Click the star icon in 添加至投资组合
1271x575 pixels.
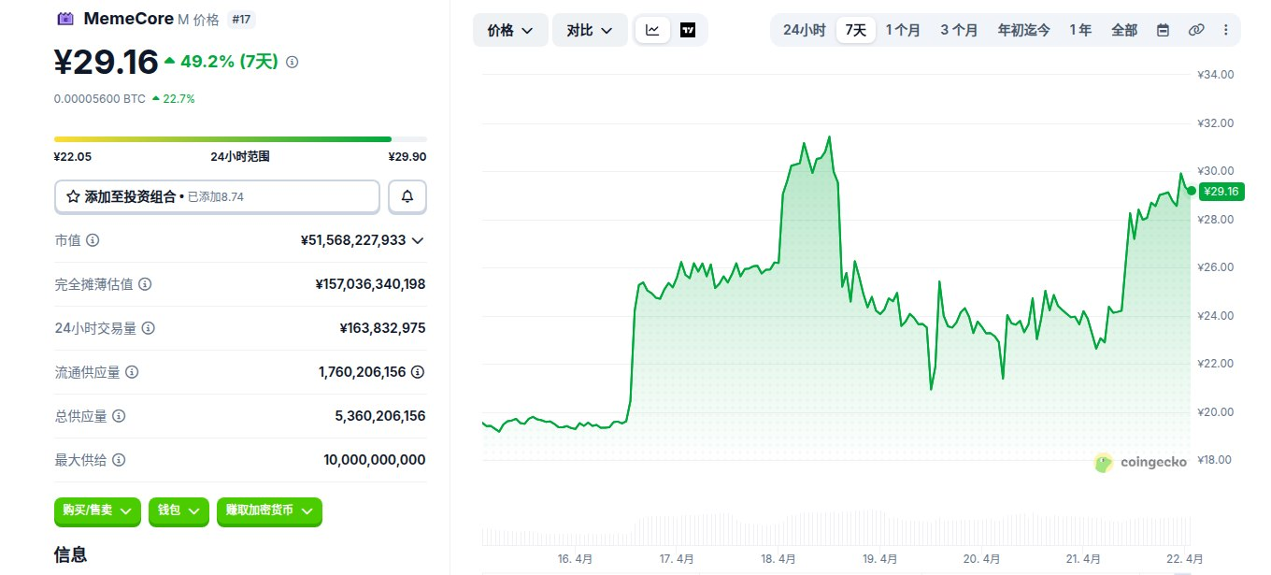point(73,197)
